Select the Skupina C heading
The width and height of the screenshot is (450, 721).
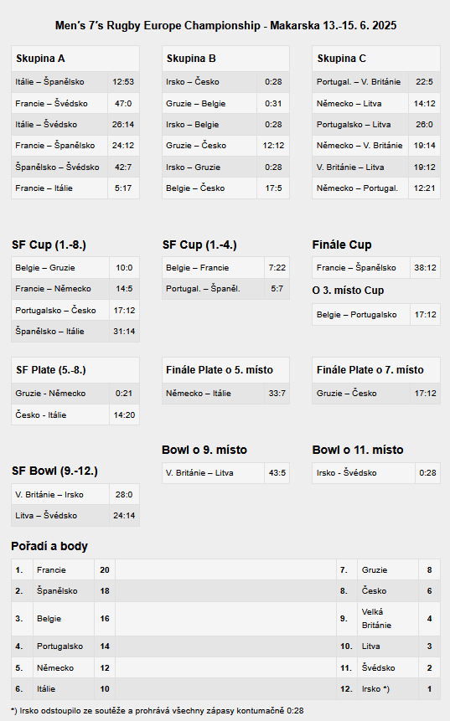pos(341,59)
